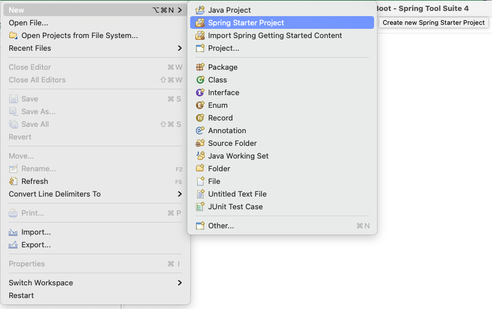Select Convert Line Delimiters To entry
The image size is (492, 309).
(x=95, y=194)
